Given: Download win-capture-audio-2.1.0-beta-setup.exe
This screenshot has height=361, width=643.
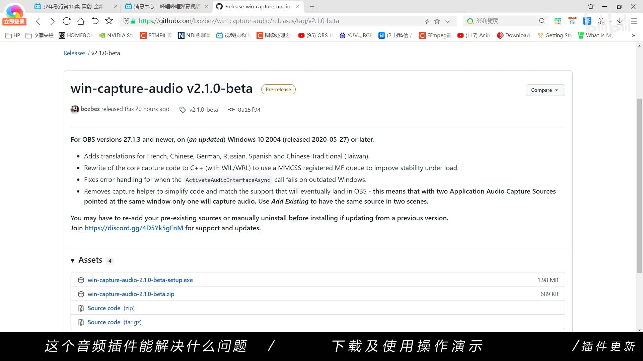Looking at the screenshot, I should [x=140, y=280].
